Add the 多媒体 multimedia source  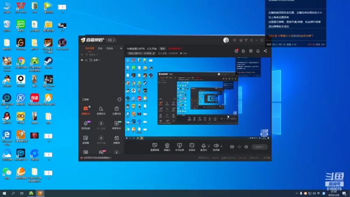(x=192, y=147)
